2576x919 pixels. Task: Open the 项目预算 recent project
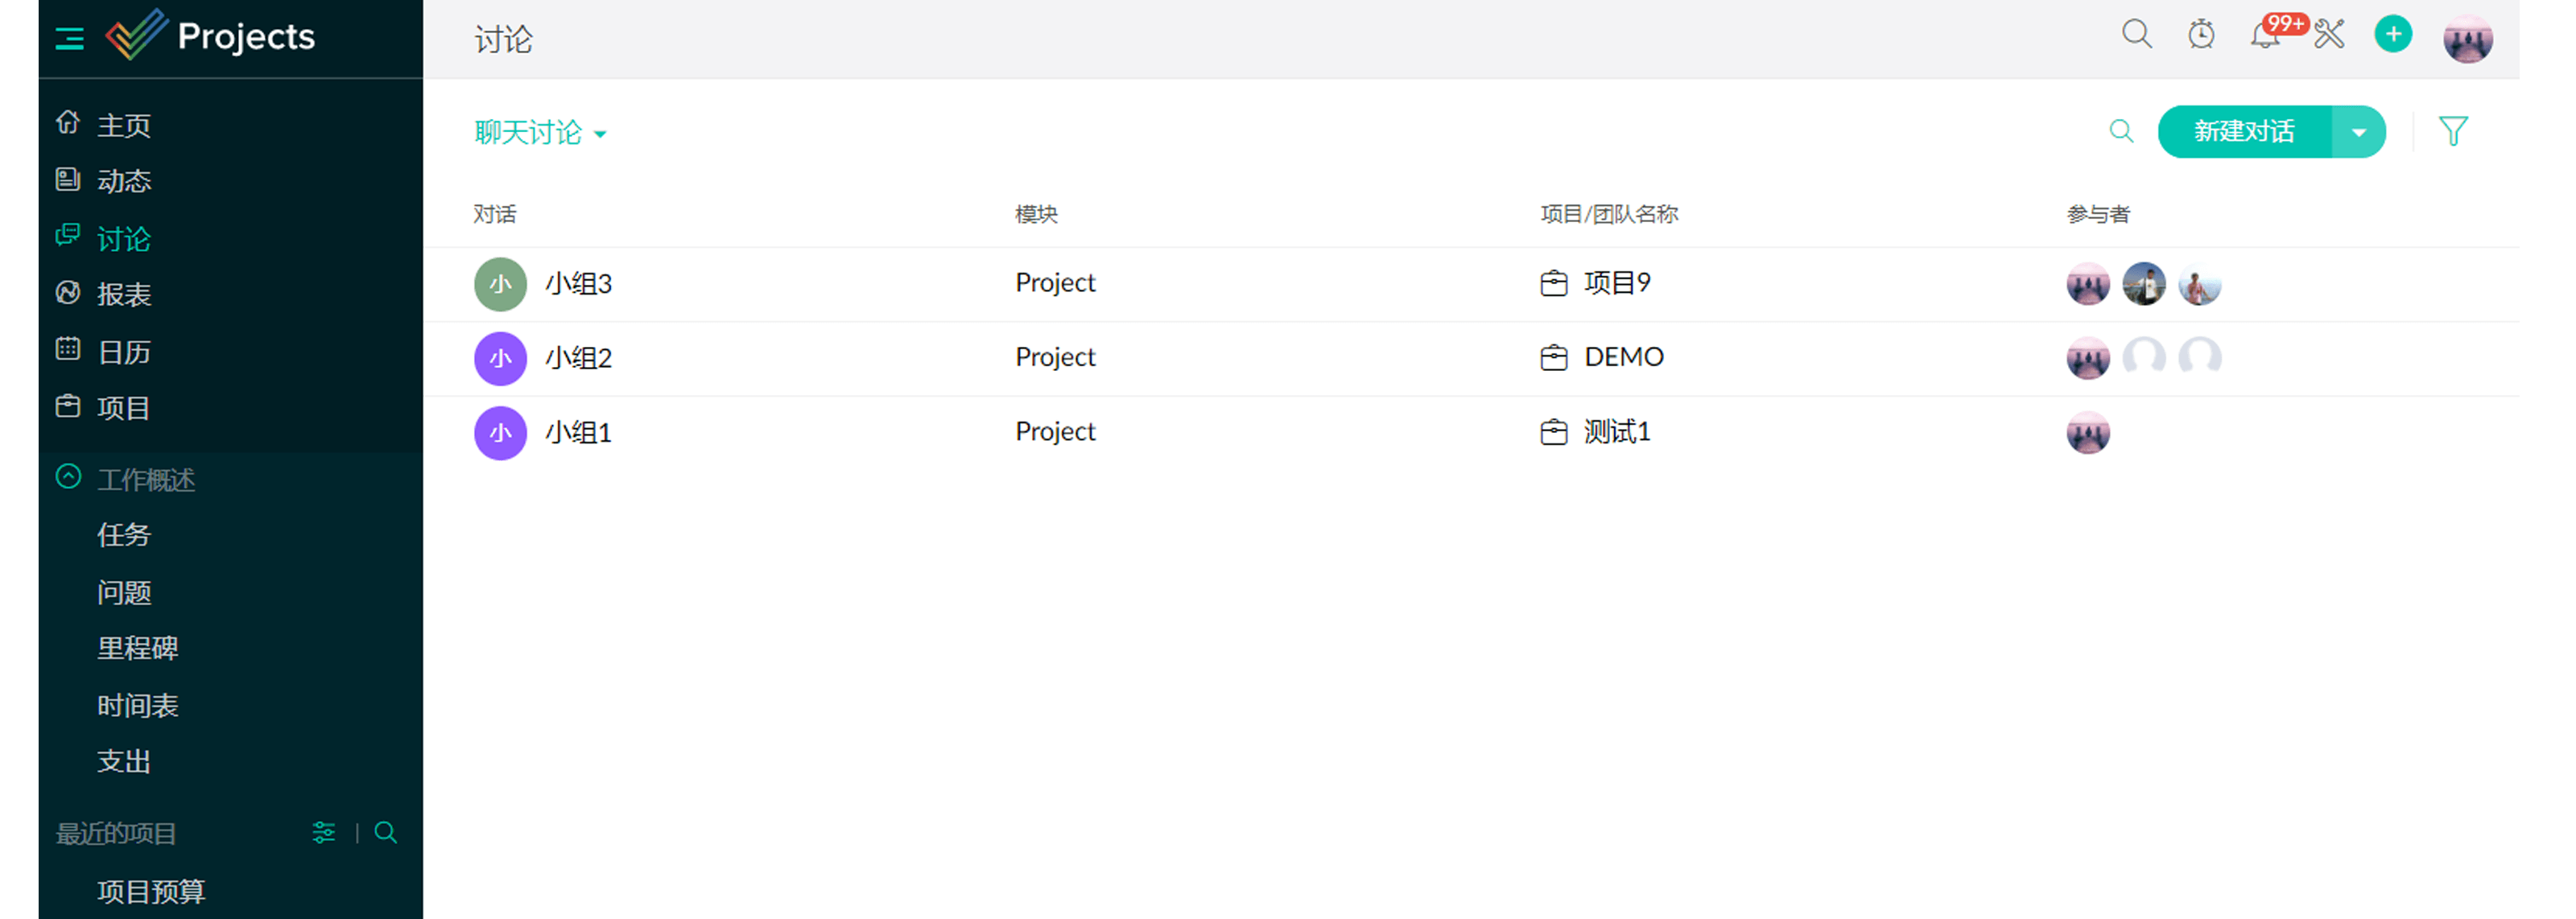(x=151, y=891)
